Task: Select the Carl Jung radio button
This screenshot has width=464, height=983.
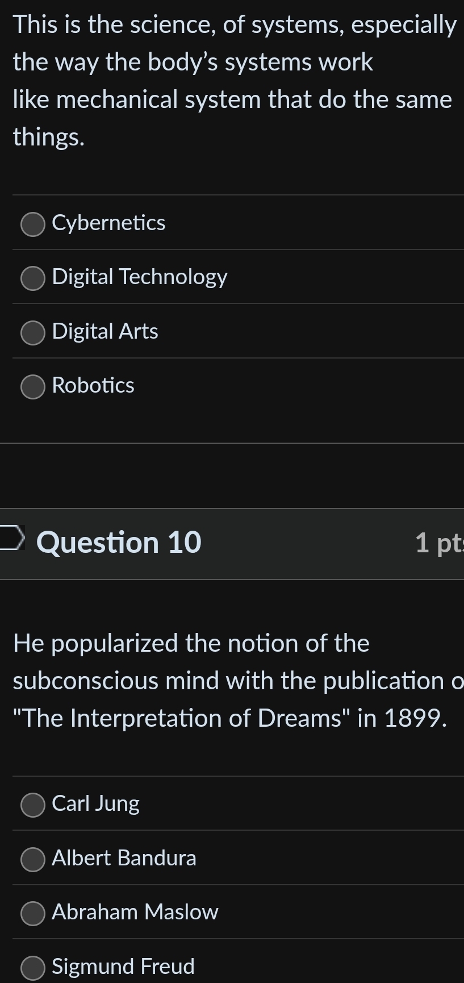Action: [33, 805]
